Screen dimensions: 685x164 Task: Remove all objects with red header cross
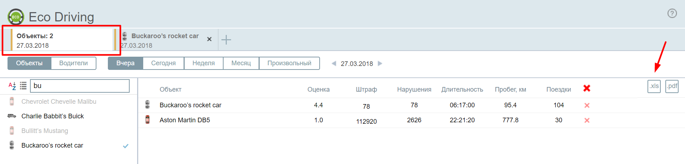coord(586,88)
